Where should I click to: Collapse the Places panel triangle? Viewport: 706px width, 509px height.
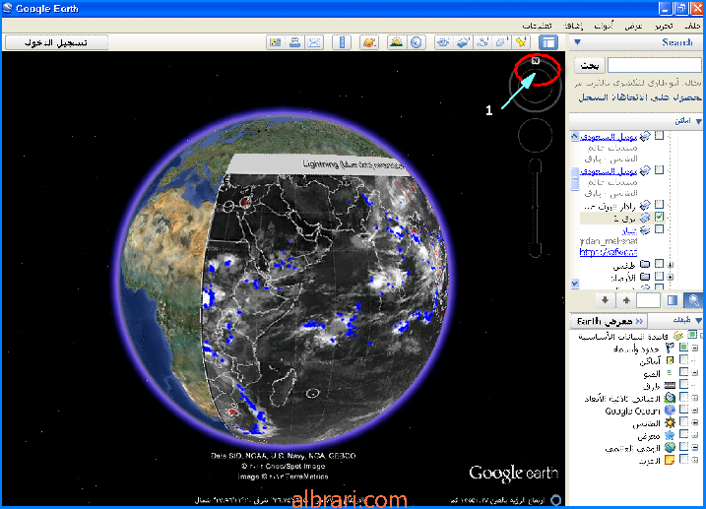698,121
